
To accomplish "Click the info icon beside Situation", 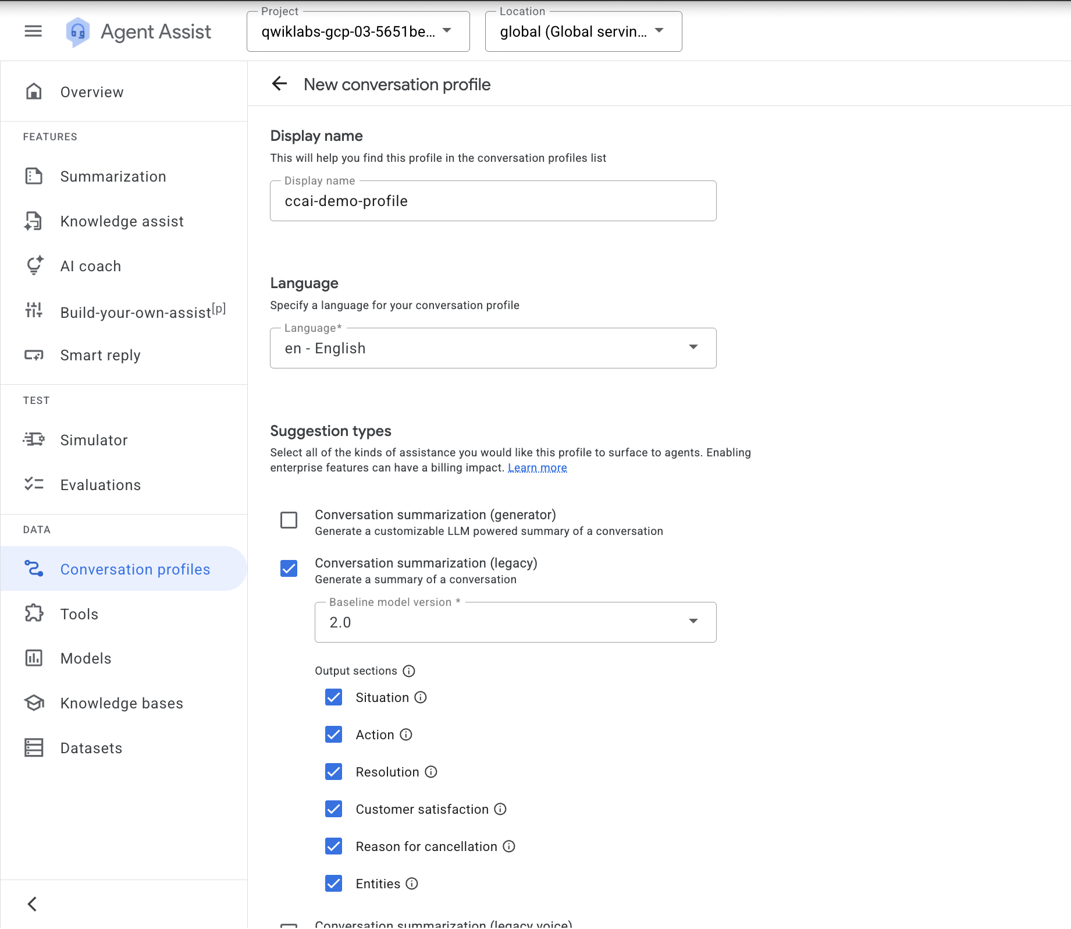I will tap(421, 697).
